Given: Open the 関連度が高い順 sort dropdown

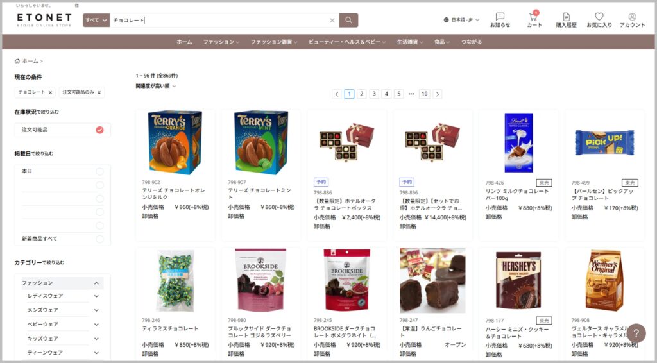Looking at the screenshot, I should click(x=156, y=86).
